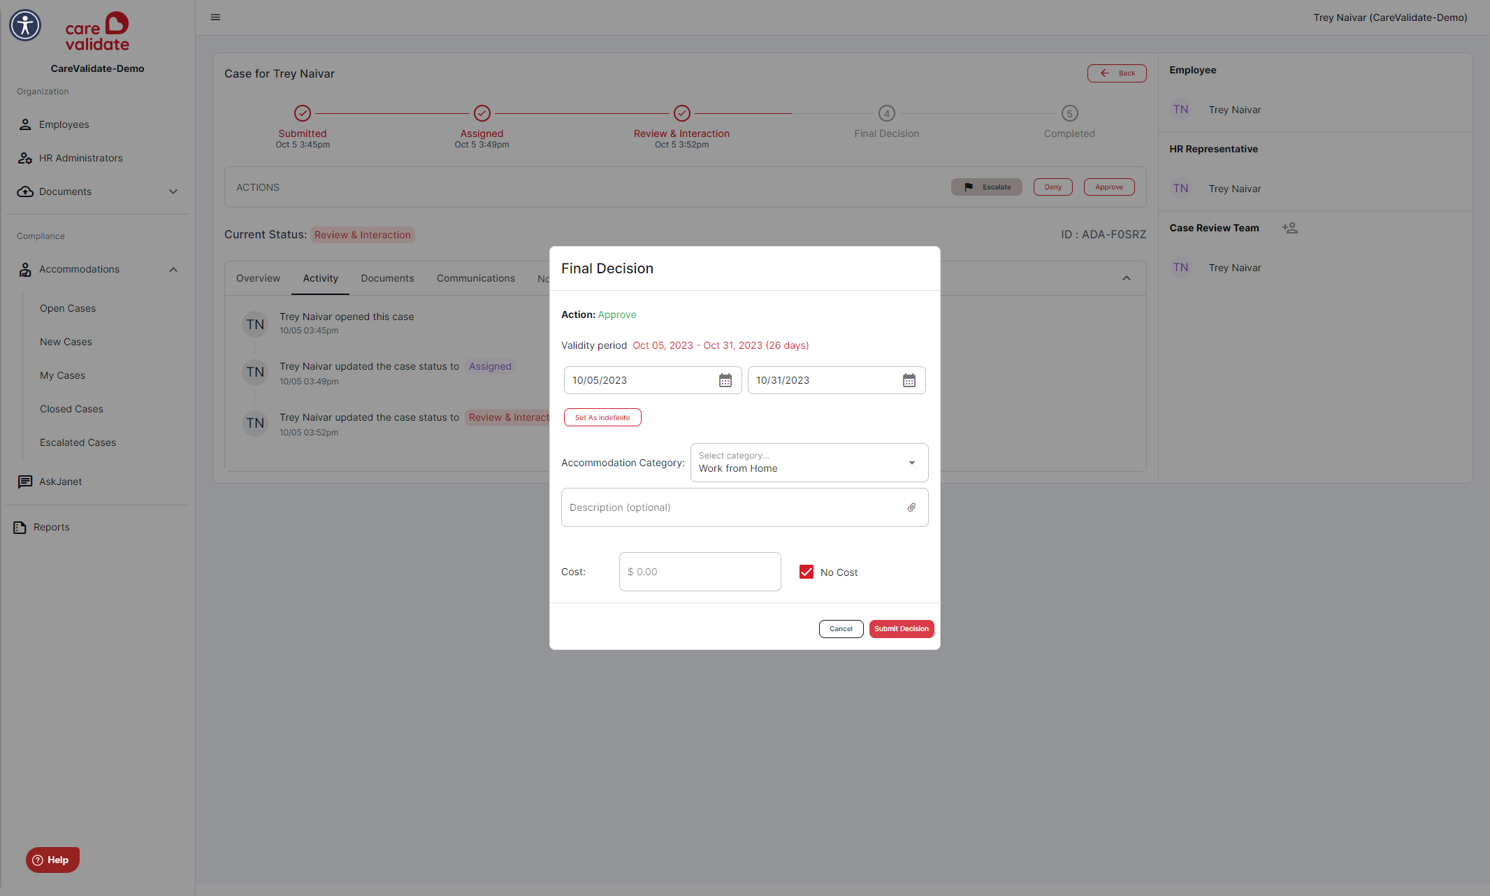Click Submit Decision button
Image resolution: width=1490 pixels, height=896 pixels.
click(902, 629)
